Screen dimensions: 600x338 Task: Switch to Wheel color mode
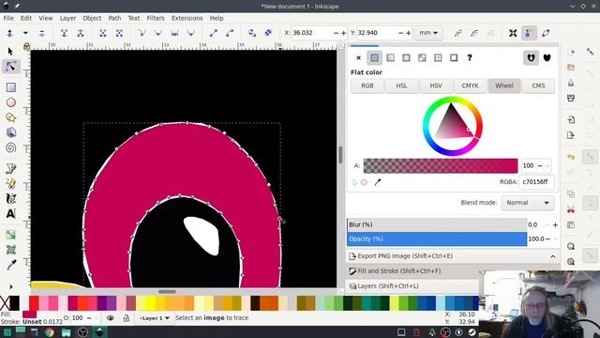coord(504,85)
